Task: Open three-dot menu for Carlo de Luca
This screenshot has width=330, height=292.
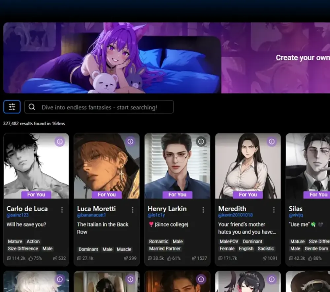Action: [x=62, y=210]
